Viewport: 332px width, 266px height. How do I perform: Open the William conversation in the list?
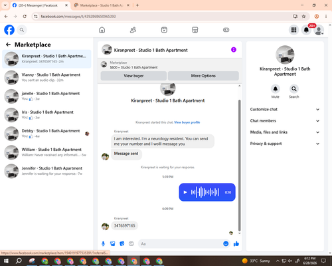[46, 152]
